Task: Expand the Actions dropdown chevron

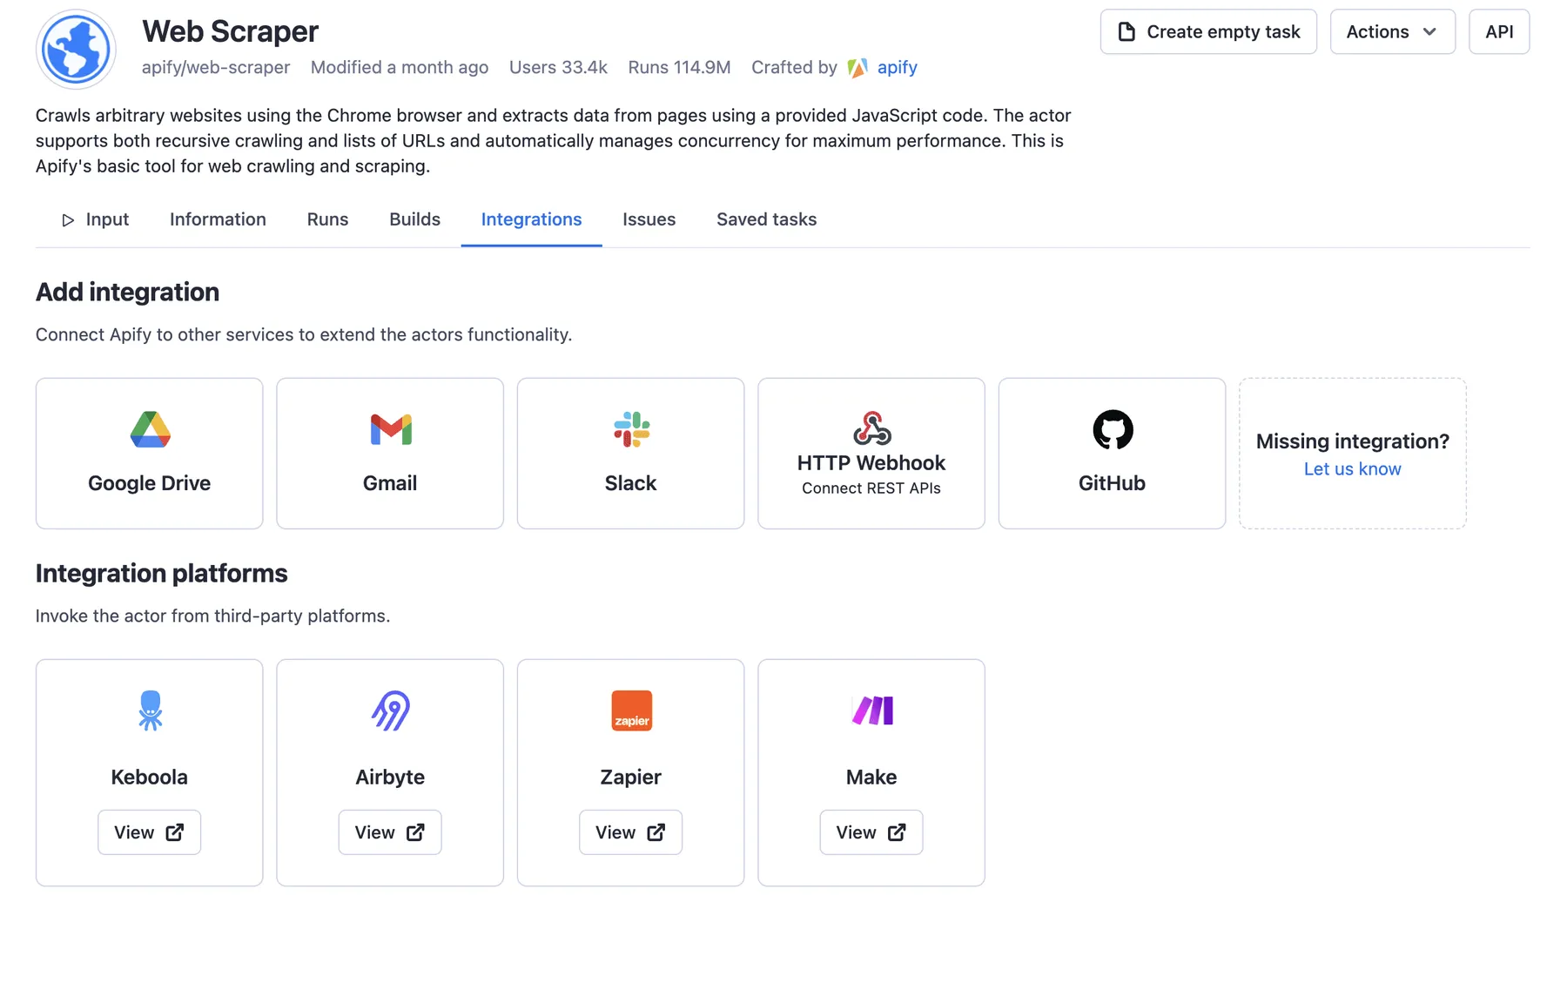Action: point(1429,32)
